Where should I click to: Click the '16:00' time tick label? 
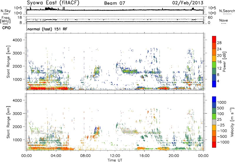144,156
